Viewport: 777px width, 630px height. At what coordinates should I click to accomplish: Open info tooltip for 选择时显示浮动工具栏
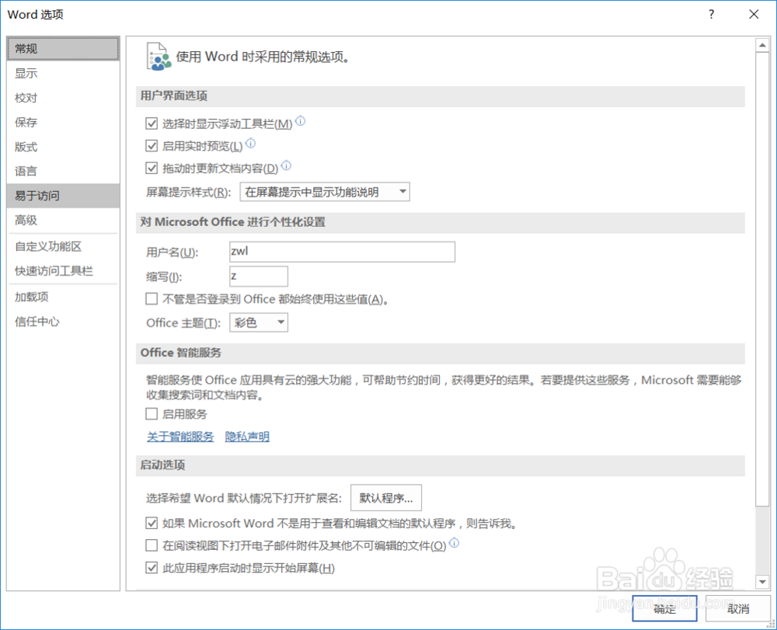300,121
